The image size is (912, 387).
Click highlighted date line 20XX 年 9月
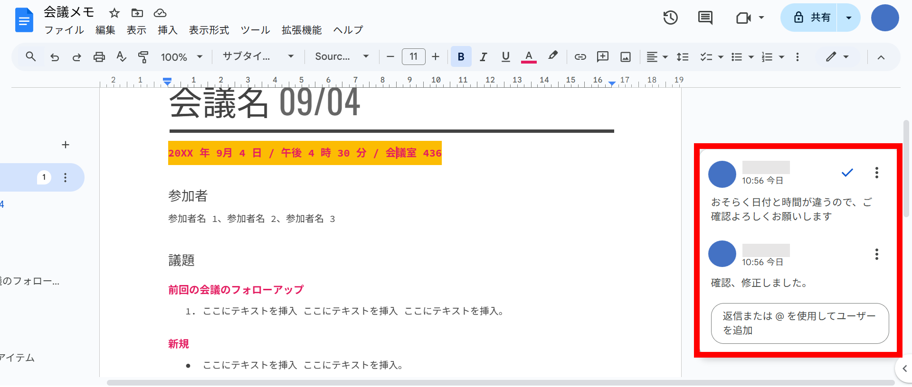coord(305,153)
